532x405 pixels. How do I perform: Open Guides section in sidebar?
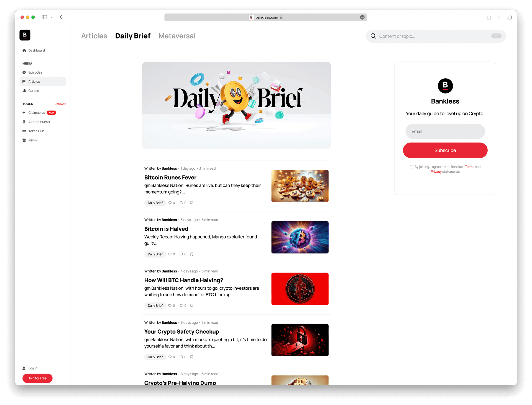[x=34, y=90]
